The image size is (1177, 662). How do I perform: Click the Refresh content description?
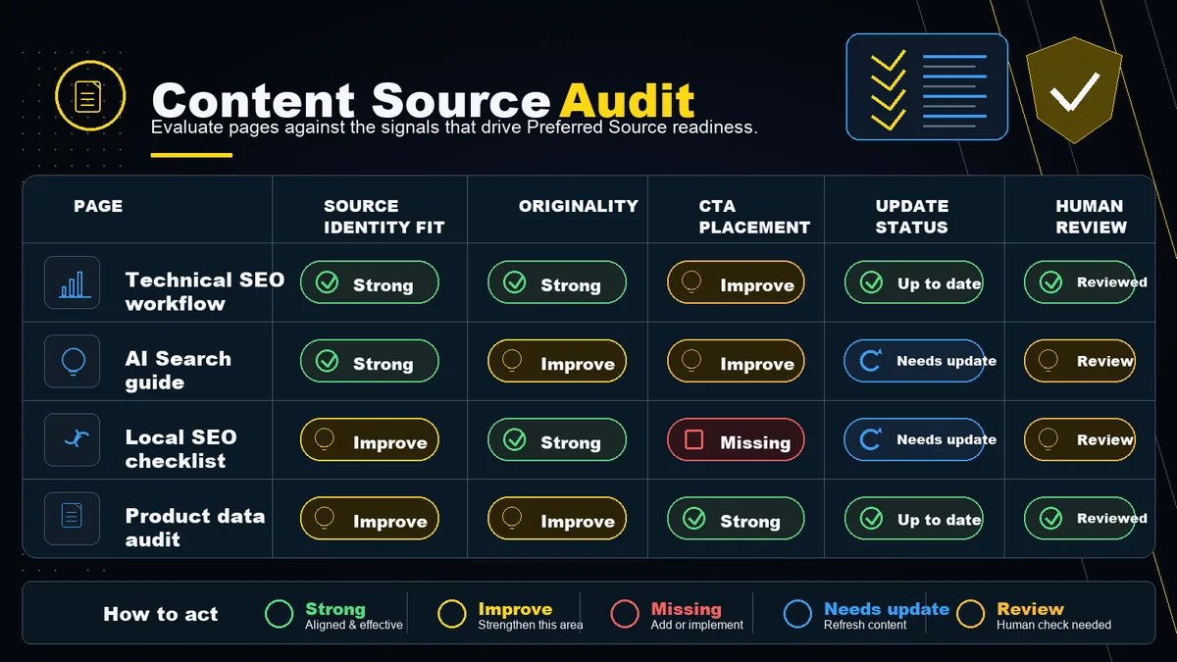click(x=865, y=625)
